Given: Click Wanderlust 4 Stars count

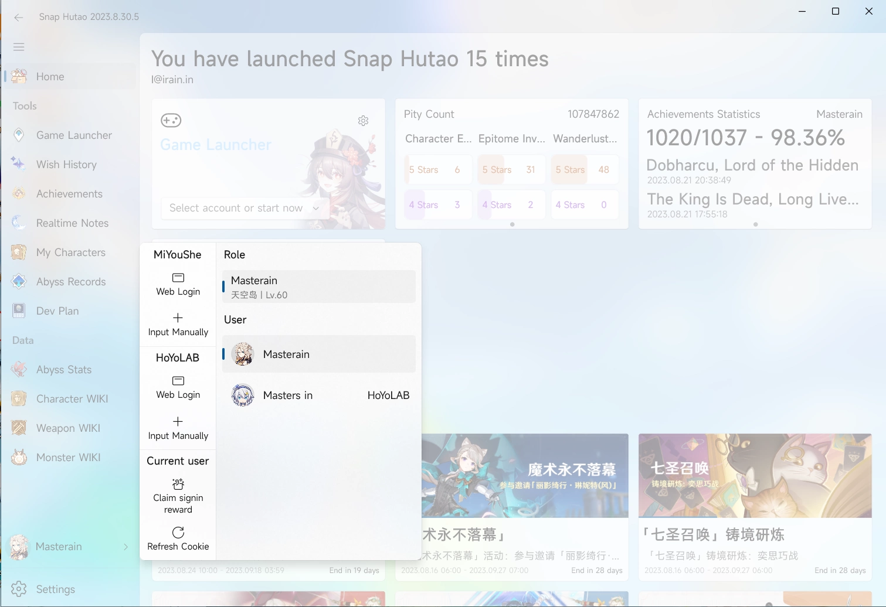Looking at the screenshot, I should [604, 205].
